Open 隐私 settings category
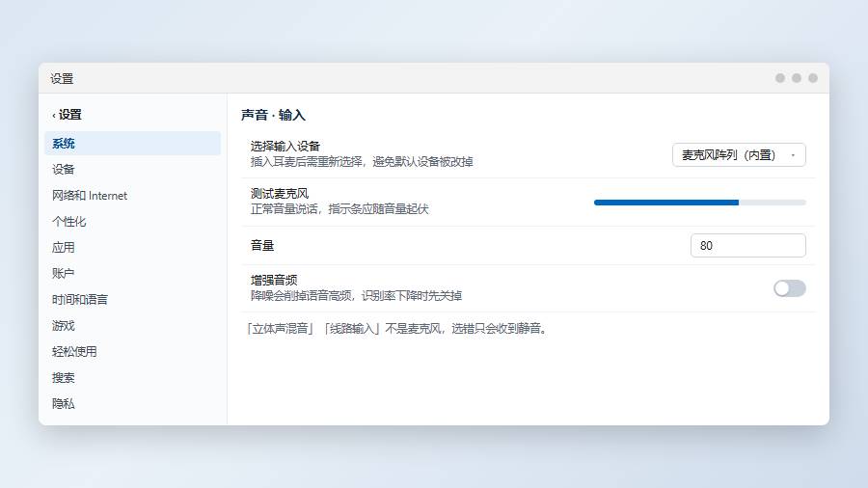Image resolution: width=868 pixels, height=488 pixels. [x=132, y=403]
